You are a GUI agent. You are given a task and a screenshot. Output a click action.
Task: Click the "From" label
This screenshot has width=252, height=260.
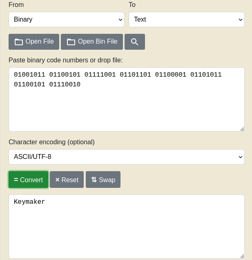16,4
